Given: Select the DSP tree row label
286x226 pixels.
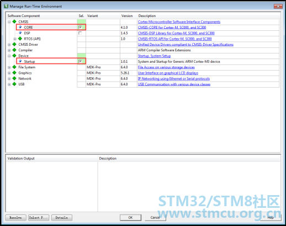Looking at the screenshot, I should (27, 33).
